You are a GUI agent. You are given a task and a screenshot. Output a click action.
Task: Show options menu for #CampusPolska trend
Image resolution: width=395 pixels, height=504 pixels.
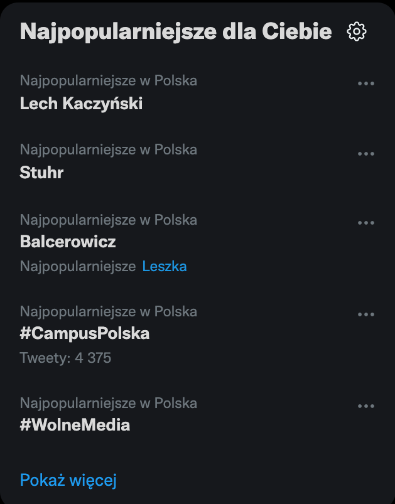click(x=365, y=314)
